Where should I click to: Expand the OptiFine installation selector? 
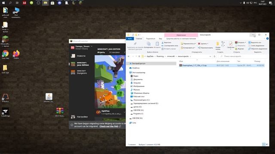[124, 112]
